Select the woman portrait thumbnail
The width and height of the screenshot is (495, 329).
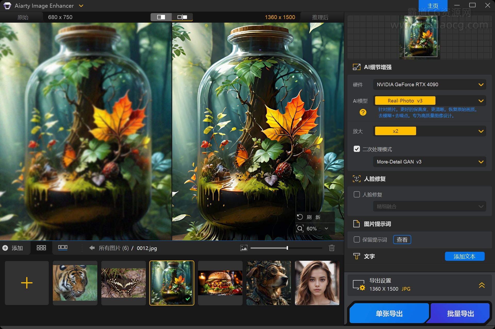point(317,283)
